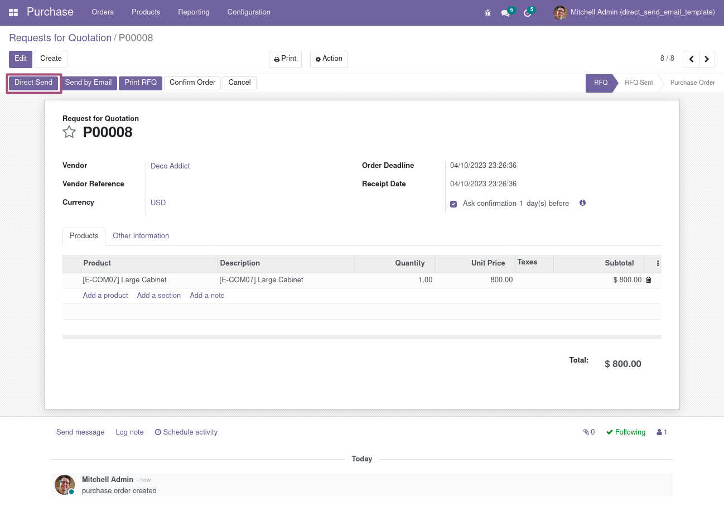Click Add a product link
This screenshot has width=724, height=511.
(105, 296)
